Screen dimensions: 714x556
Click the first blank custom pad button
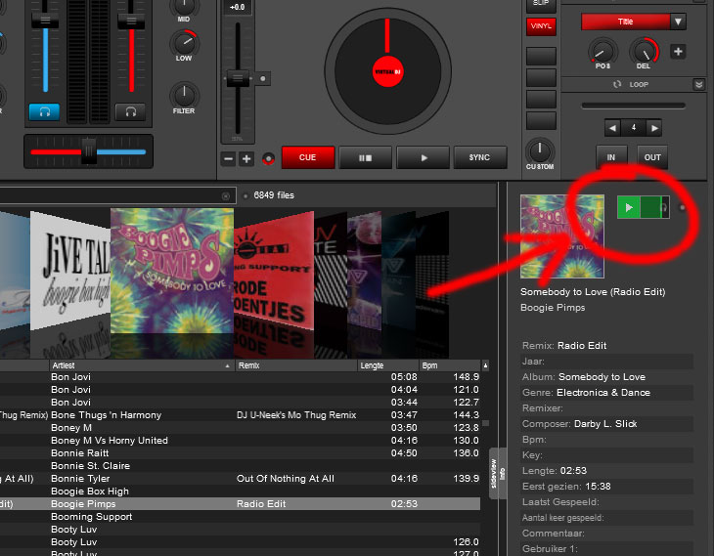(541, 57)
